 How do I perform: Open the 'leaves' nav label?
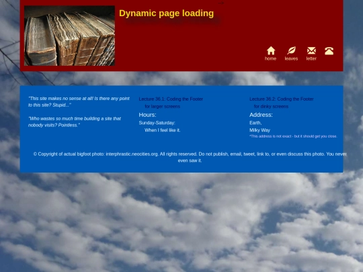pos(291,58)
